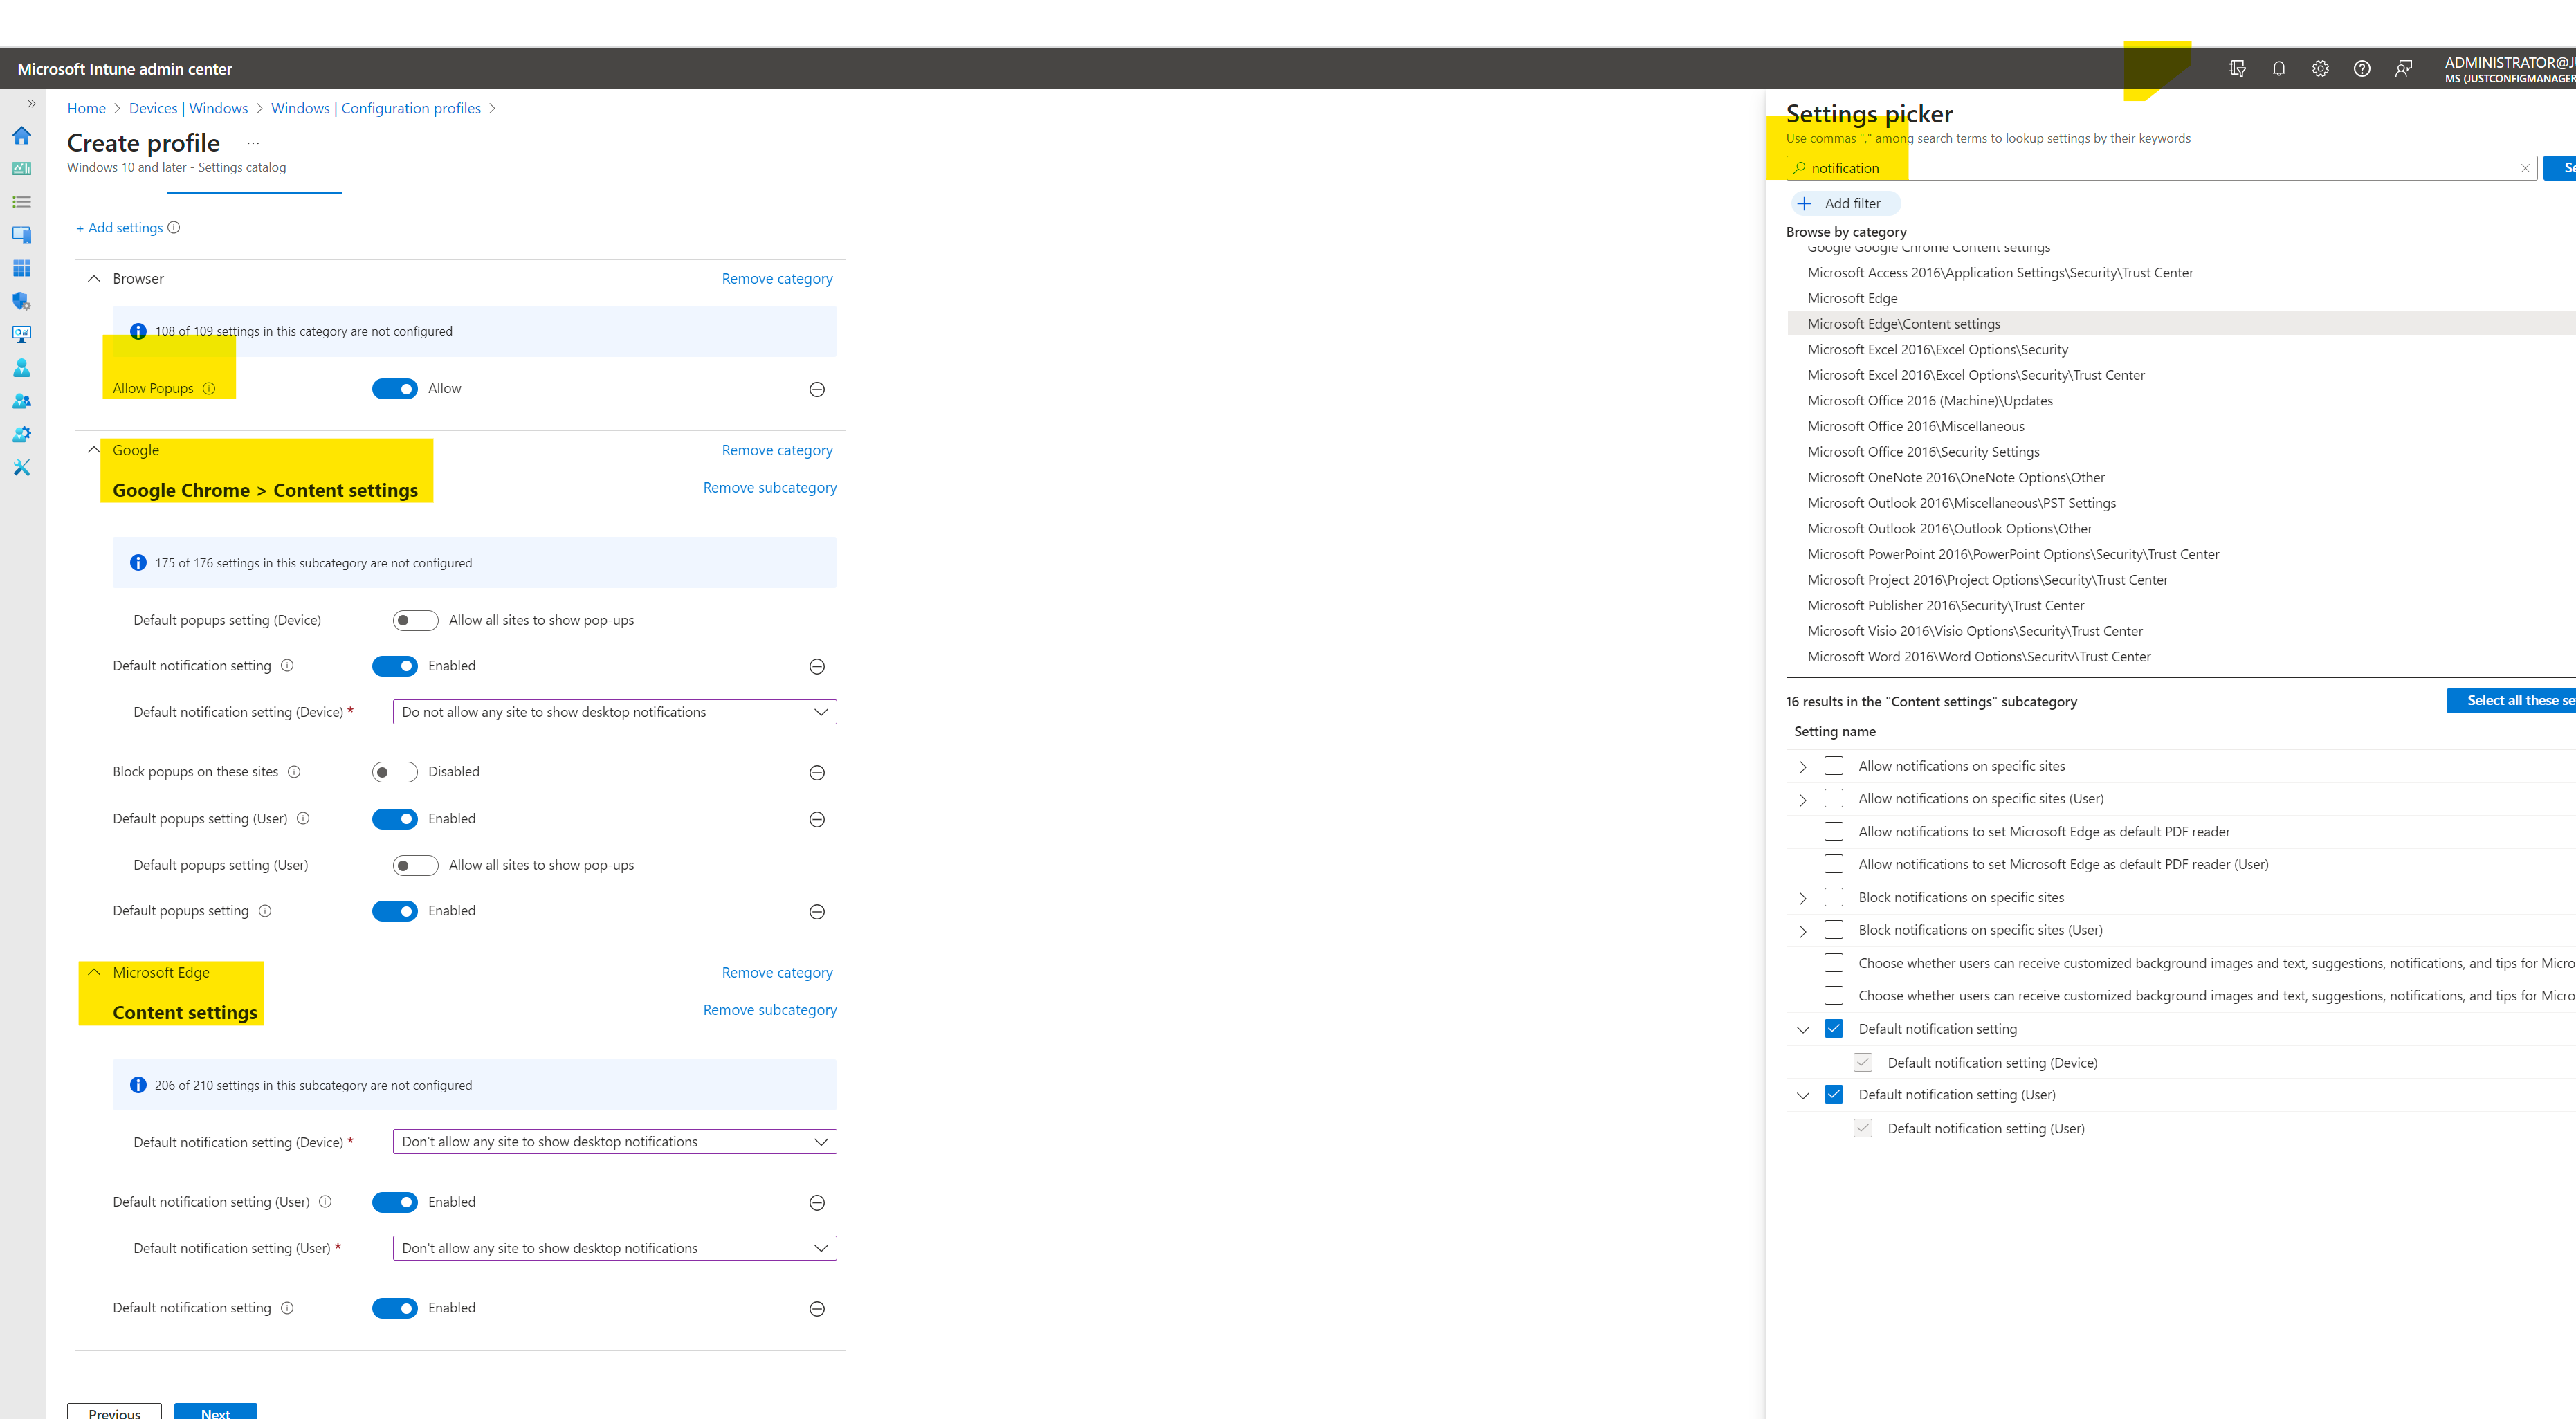Expand Allow notifications on specific sites row
Image resolution: width=2576 pixels, height=1419 pixels.
point(1802,767)
